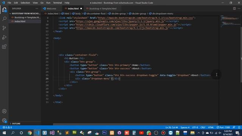This screenshot has width=242, height=136.
Task: Click the VS Code logo in title bar
Action: pyautogui.click(x=3, y=3)
